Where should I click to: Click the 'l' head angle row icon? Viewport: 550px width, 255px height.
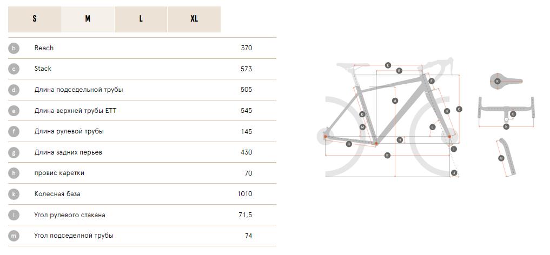(14, 215)
